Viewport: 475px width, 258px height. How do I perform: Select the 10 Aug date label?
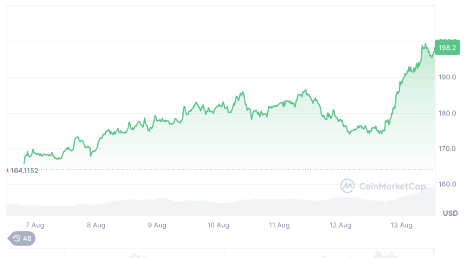click(218, 225)
